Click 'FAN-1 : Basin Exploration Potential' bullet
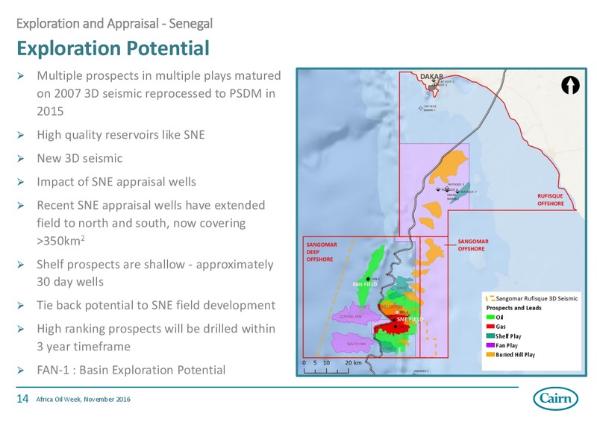597x422 pixels. point(131,370)
